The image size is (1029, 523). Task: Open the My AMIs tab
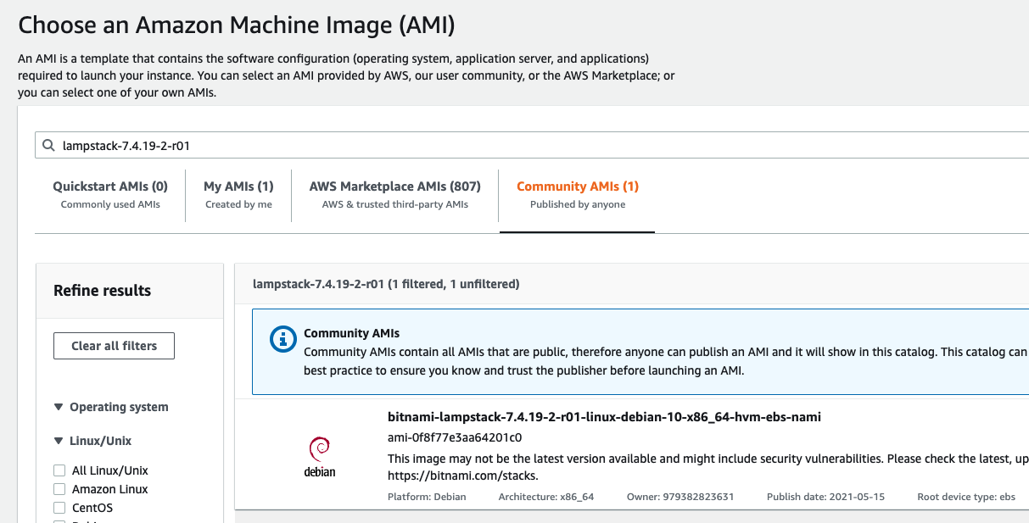click(238, 186)
